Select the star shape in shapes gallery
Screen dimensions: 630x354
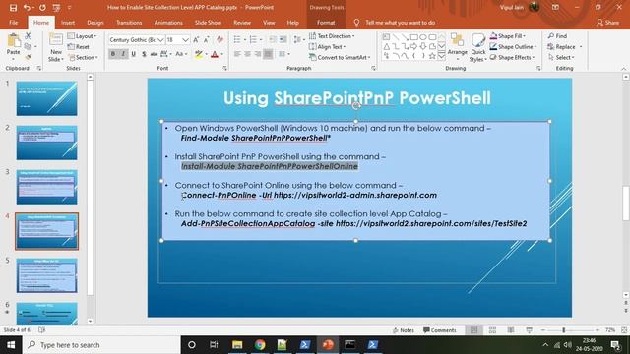click(x=432, y=56)
